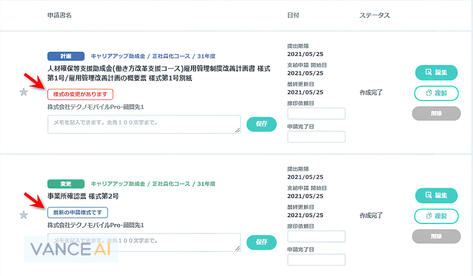Click the red 様式の変更があります notice badge
Screen dimensions: 473x276
[x=80, y=94]
